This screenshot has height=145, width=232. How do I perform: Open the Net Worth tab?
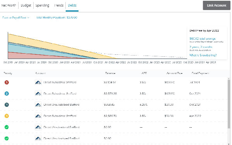pyautogui.click(x=9, y=5)
